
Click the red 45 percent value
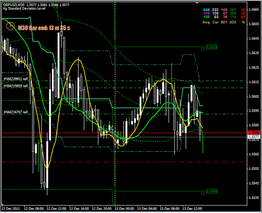coord(243,17)
